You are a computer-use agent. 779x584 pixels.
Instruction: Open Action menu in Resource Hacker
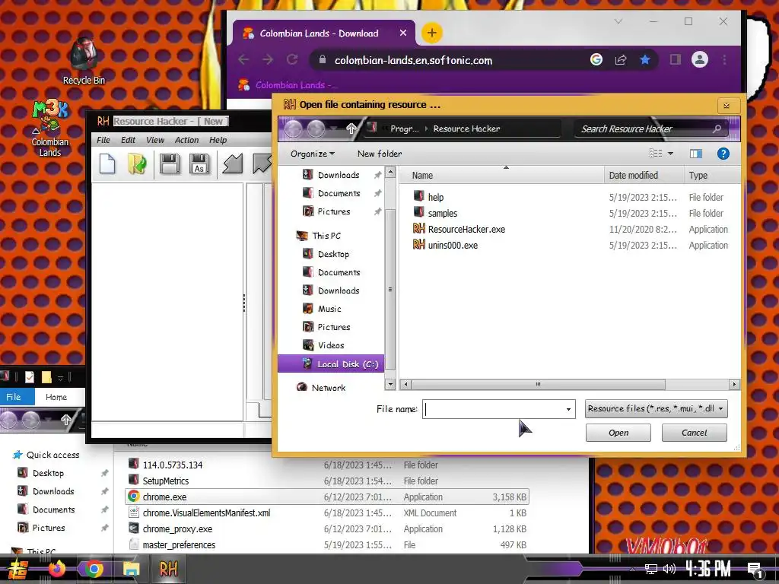[187, 140]
